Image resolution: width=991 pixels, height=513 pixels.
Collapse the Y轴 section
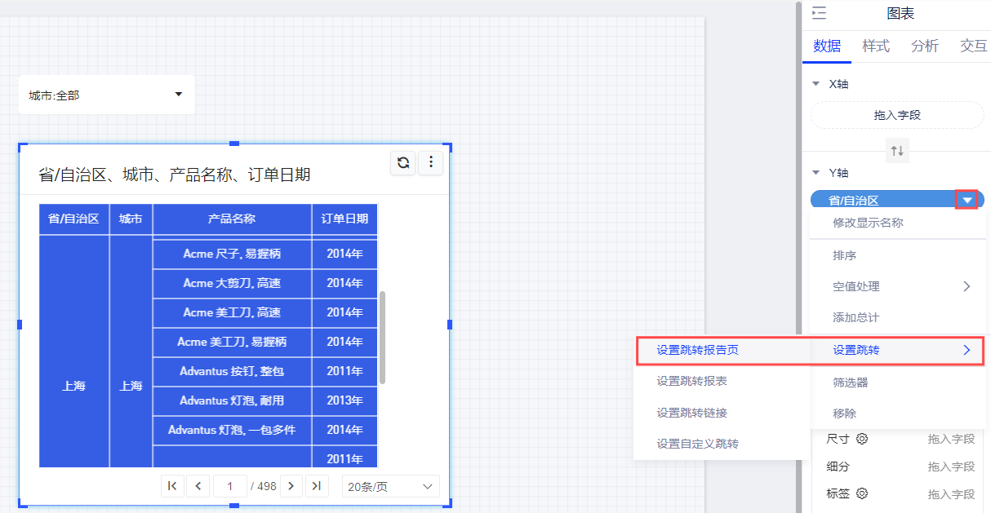pos(816,173)
